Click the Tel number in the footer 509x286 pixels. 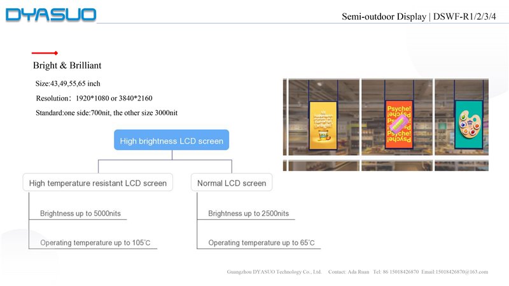coord(396,272)
